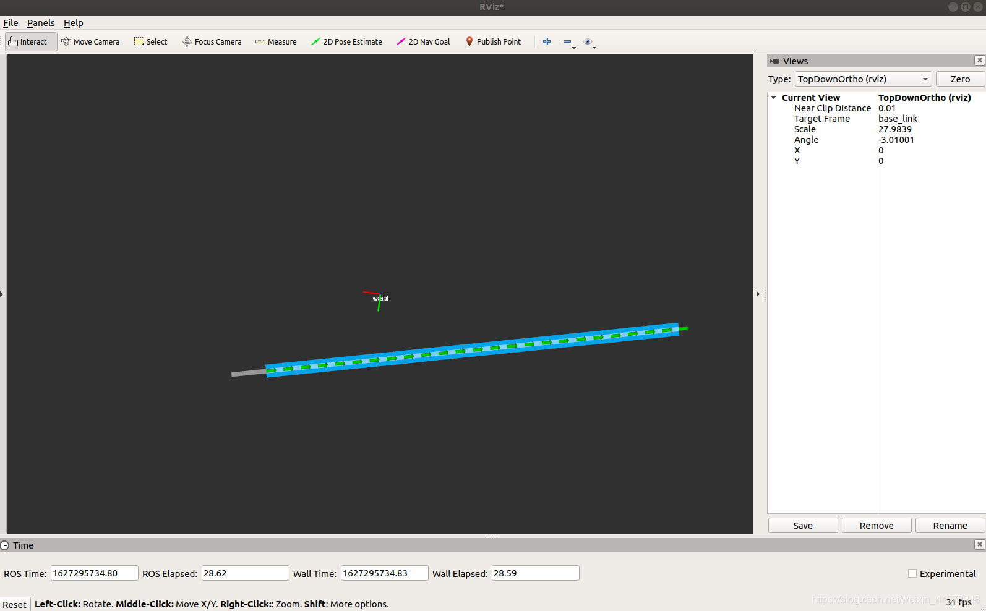
Task: Click the Rename view button
Action: point(950,526)
